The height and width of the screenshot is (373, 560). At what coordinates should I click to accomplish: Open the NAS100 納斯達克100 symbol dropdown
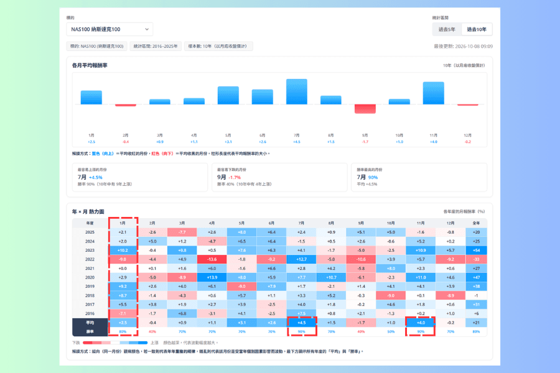[110, 29]
